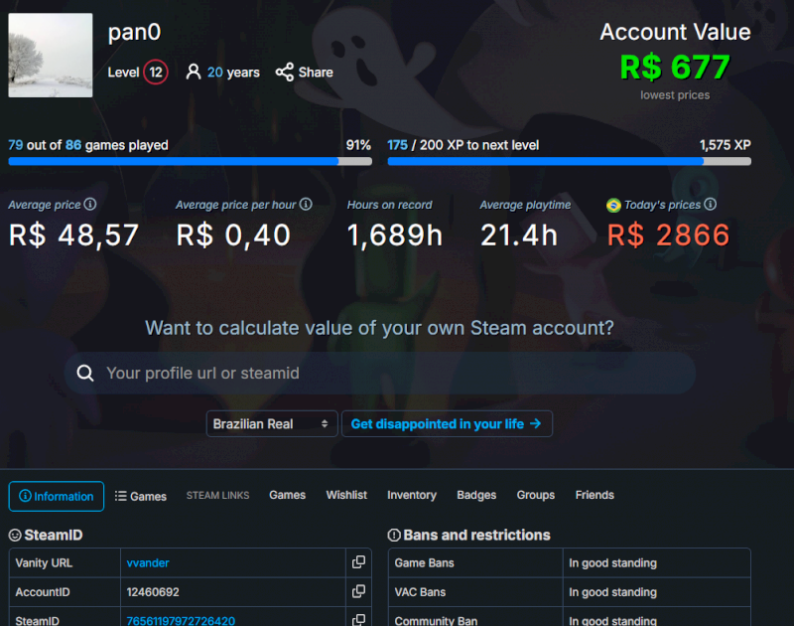The image size is (794, 626).
Task: Click the STEAM LINKS label
Action: point(217,495)
